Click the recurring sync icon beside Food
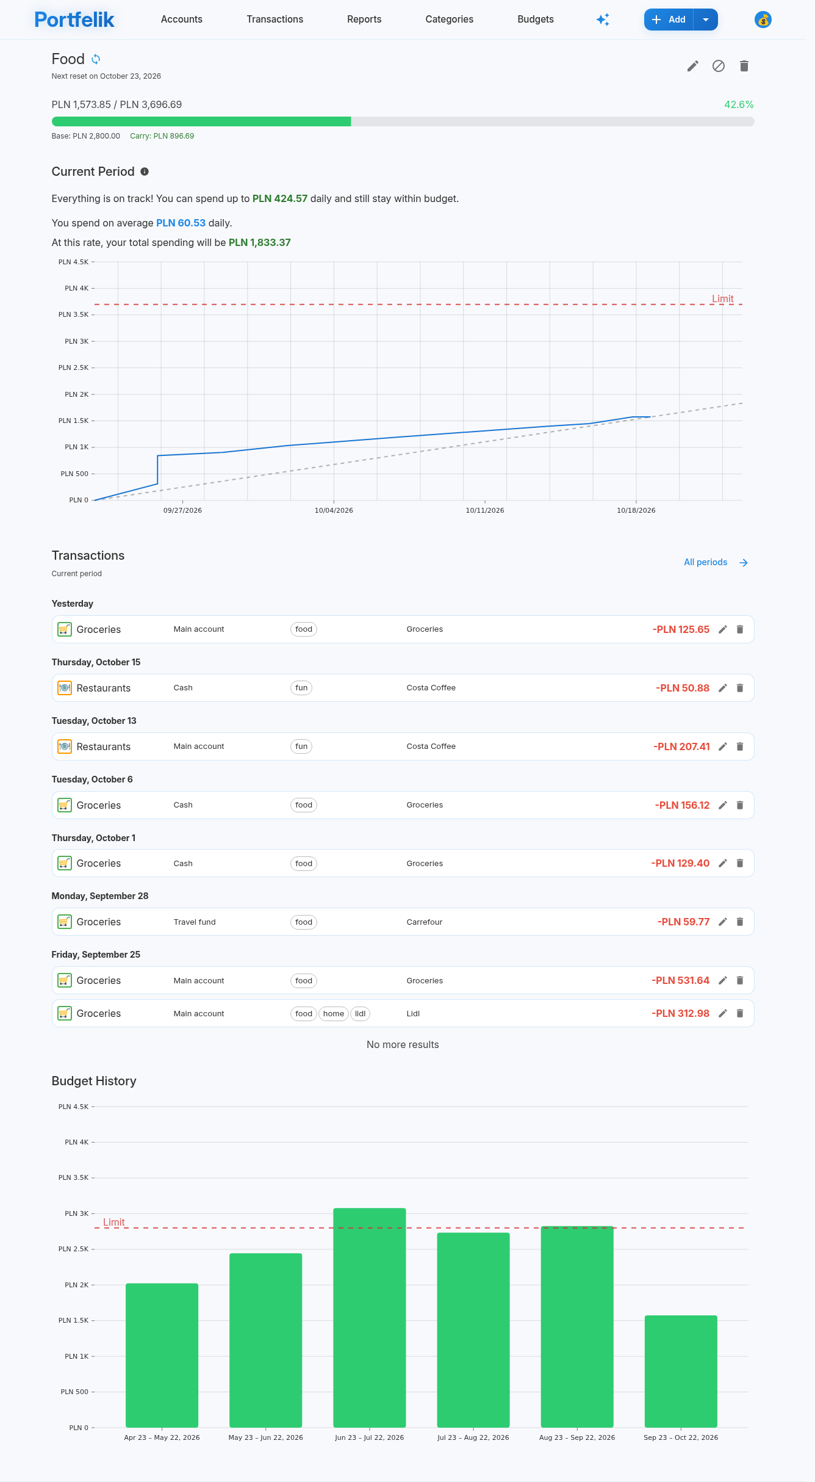Image resolution: width=815 pixels, height=1482 pixels. [96, 59]
